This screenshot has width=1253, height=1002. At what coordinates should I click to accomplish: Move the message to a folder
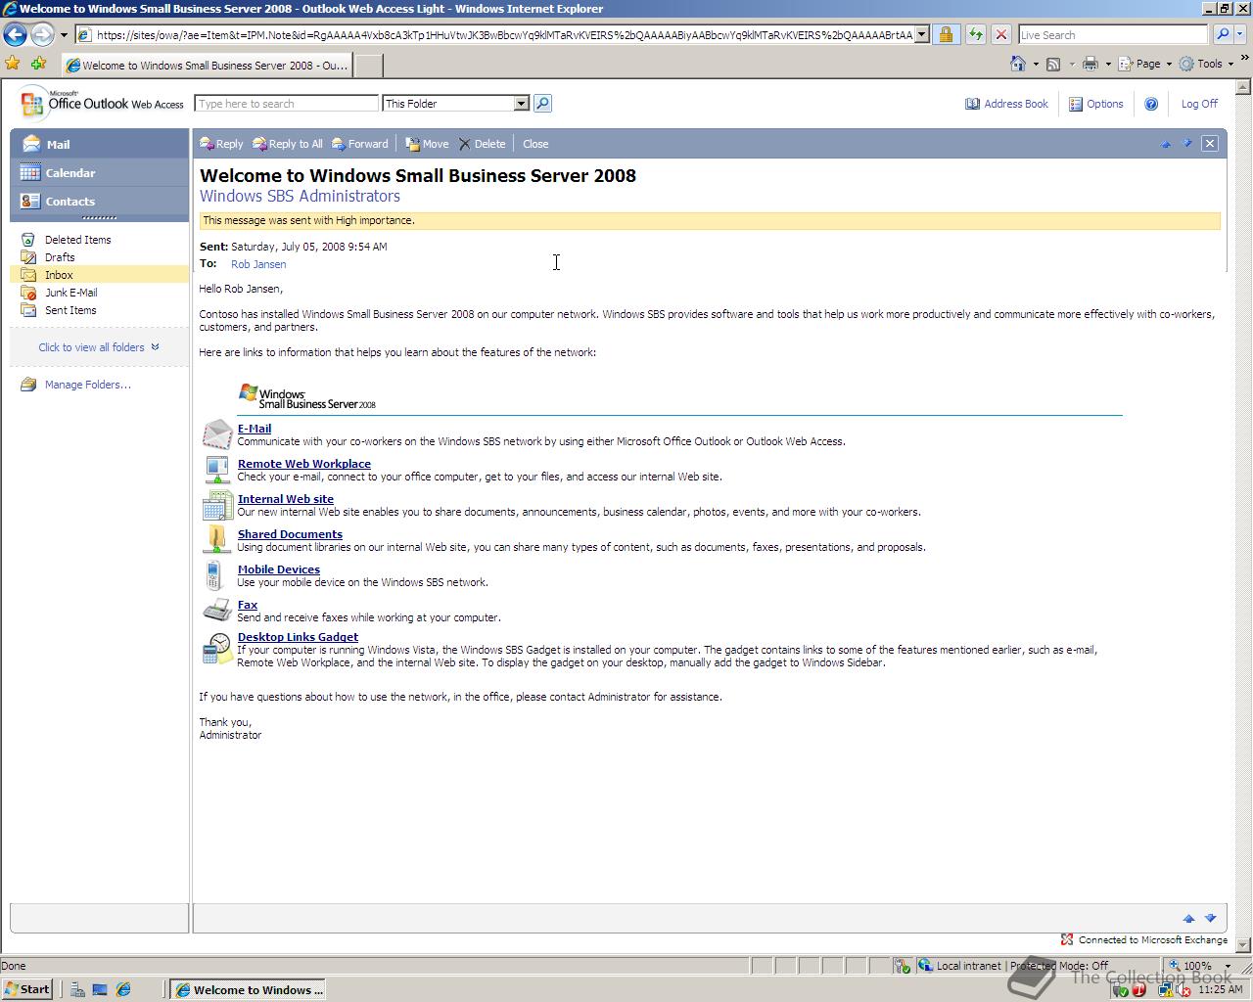427,144
